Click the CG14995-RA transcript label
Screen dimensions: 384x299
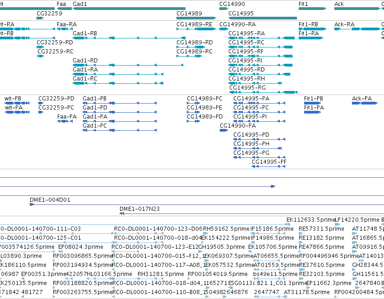247,33
